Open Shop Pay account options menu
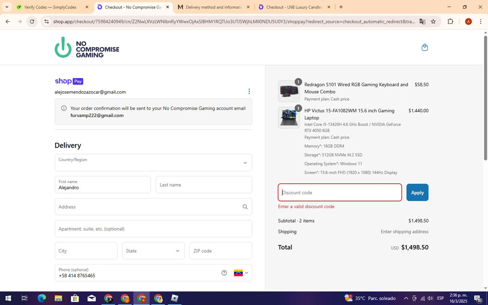Viewport: 488px width, 305px height. 249,91
